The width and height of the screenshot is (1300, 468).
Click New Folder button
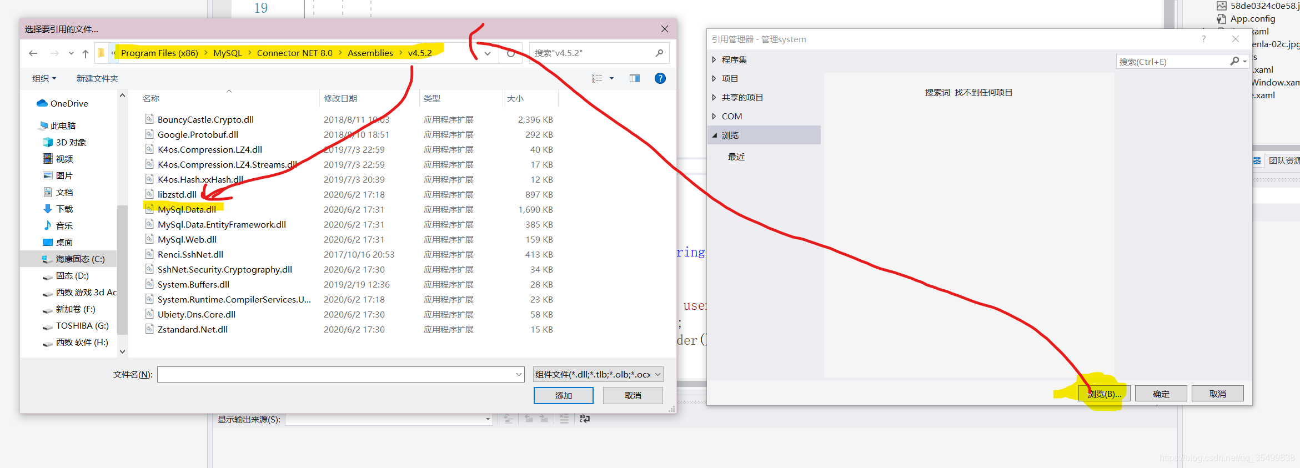(x=98, y=78)
